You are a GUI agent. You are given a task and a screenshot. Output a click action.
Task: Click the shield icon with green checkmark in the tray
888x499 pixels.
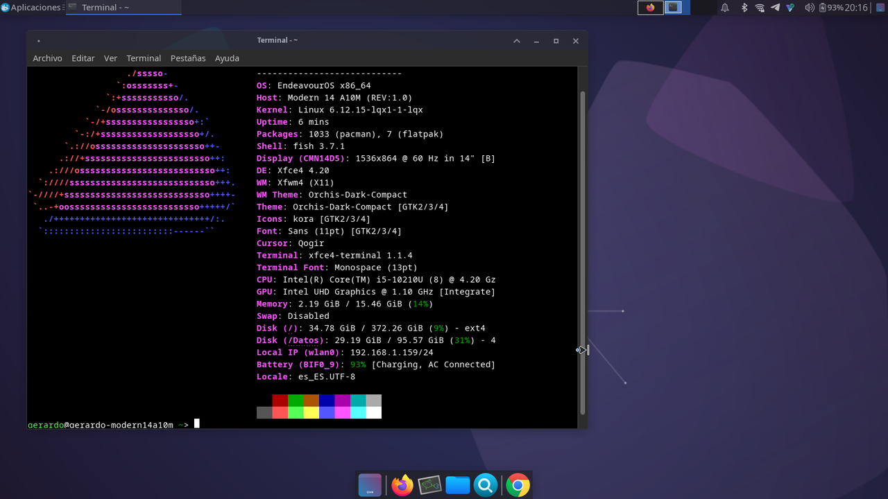point(790,8)
